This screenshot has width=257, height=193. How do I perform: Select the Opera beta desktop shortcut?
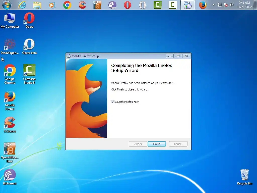(x=29, y=46)
